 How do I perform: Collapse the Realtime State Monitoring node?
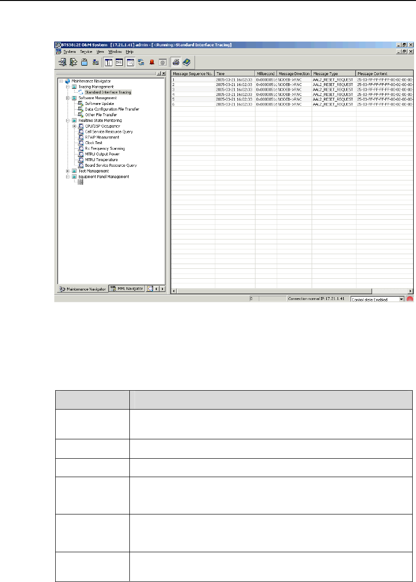click(x=68, y=120)
